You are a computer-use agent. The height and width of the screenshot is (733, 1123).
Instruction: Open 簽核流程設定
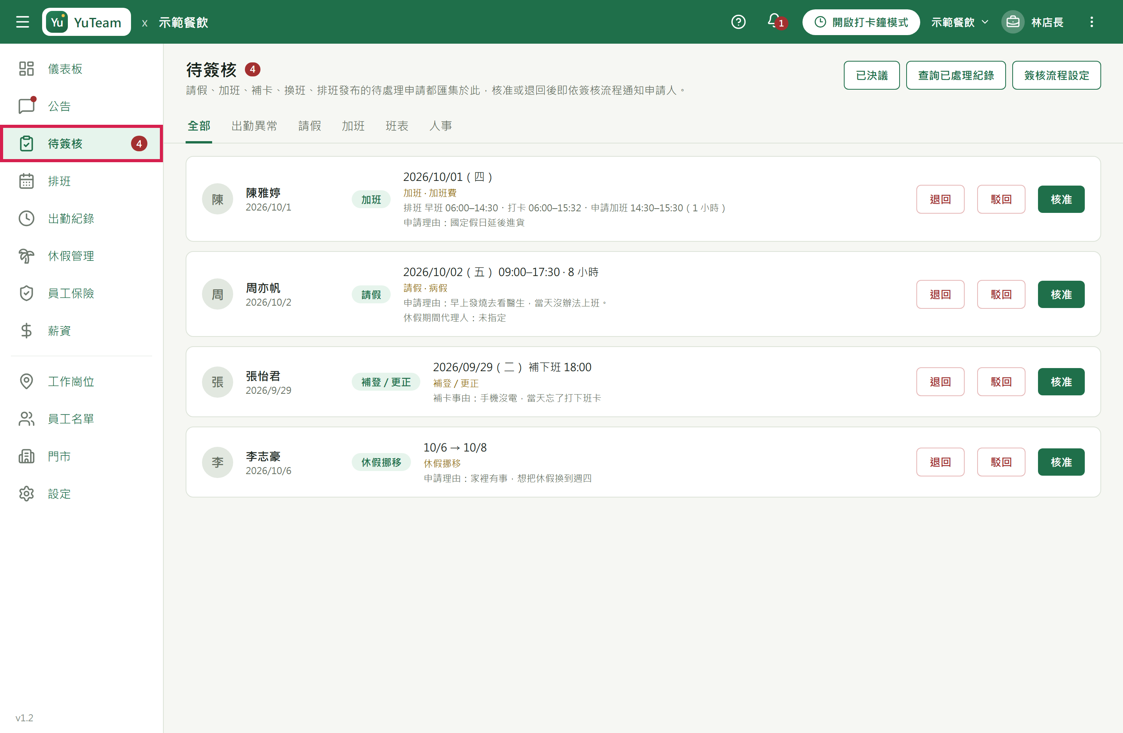[1056, 75]
